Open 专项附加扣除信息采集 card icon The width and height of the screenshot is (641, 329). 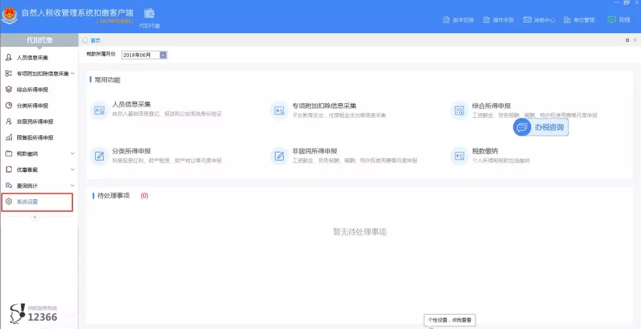pos(278,110)
